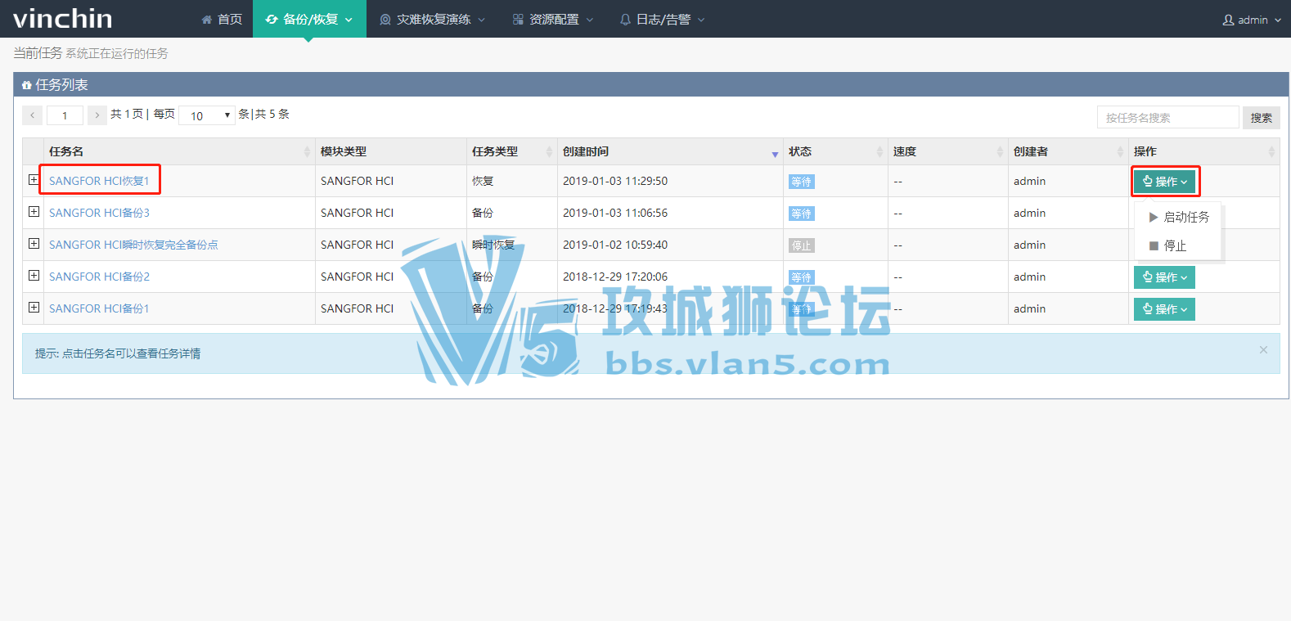This screenshot has height=621, width=1291.
Task: Sort by 任务名 column header
Action: click(179, 151)
